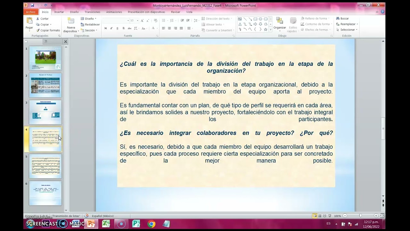Screen dimensions: 410x231
Task: Click the zoom out minus button
Action: tap(345, 216)
